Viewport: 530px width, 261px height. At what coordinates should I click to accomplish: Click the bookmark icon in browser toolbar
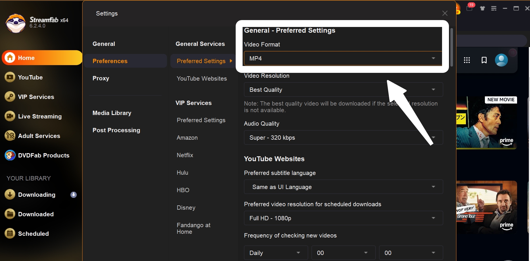click(484, 60)
